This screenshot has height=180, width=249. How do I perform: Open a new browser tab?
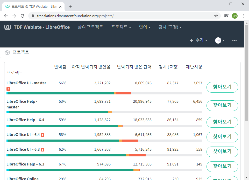coord(70,7)
